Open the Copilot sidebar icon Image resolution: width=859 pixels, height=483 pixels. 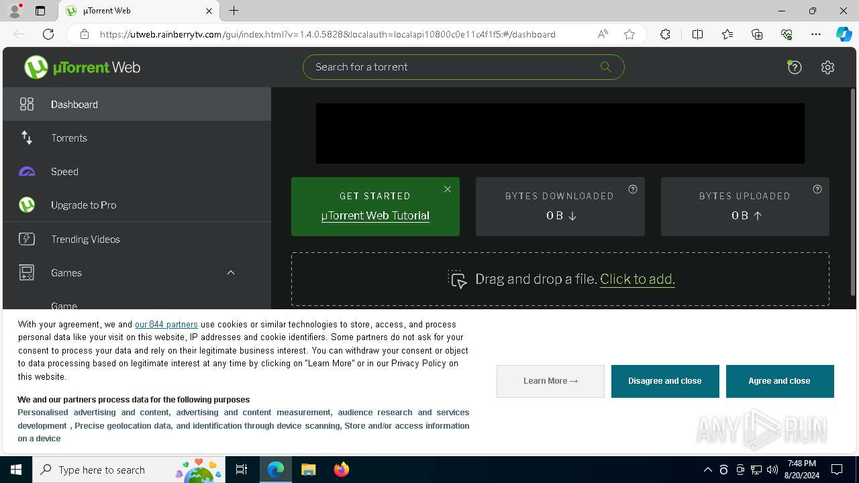pos(844,34)
